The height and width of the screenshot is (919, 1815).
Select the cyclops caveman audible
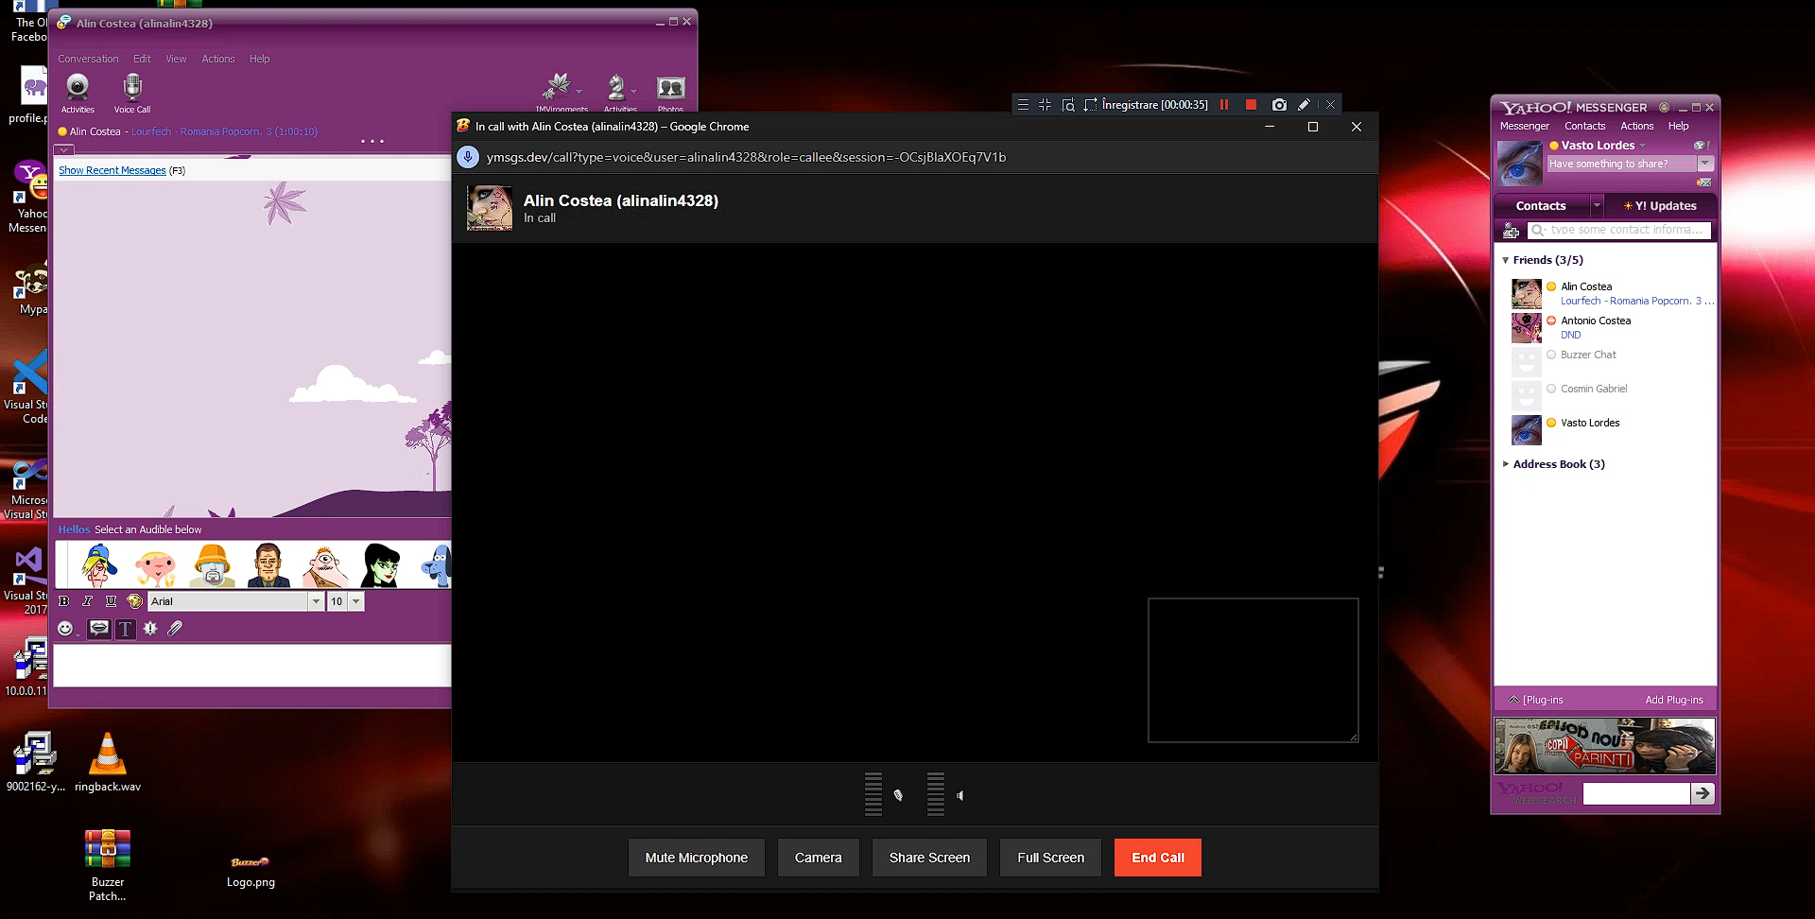pyautogui.click(x=324, y=565)
